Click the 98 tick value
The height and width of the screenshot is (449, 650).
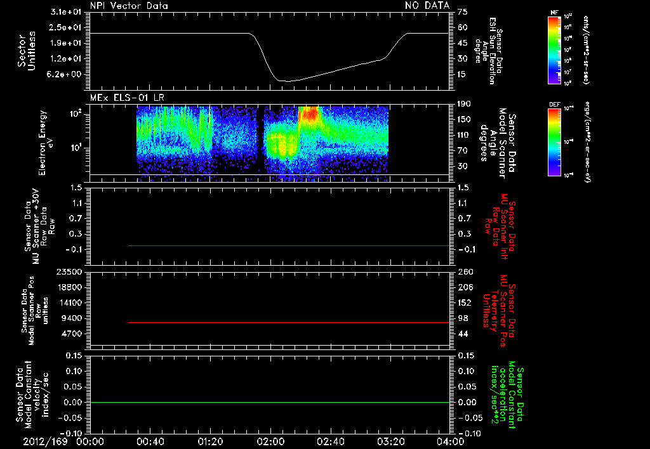[x=463, y=318]
